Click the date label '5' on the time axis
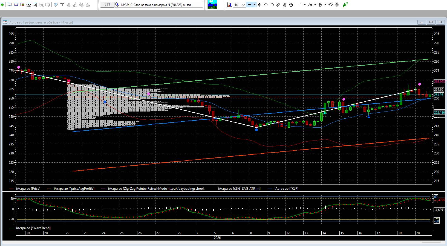 [x=215, y=233]
